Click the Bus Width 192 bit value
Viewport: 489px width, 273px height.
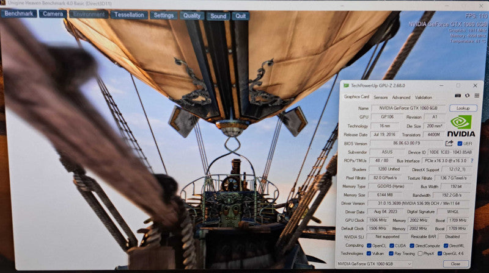coord(456,186)
